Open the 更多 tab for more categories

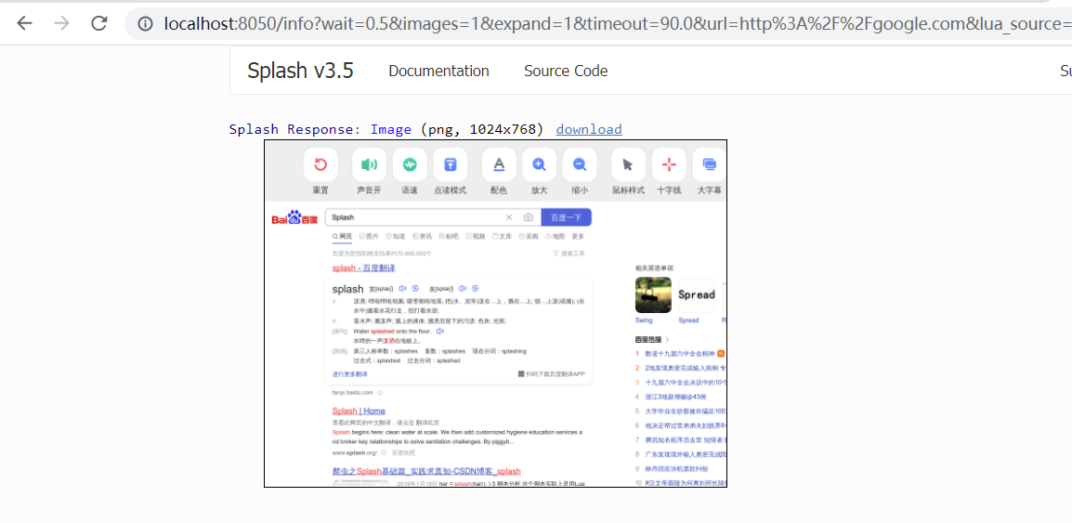[x=579, y=236]
